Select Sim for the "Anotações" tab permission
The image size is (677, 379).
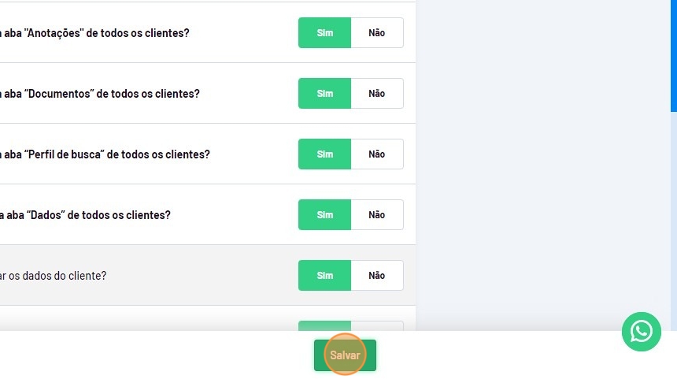point(324,33)
